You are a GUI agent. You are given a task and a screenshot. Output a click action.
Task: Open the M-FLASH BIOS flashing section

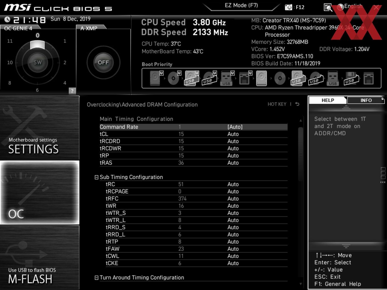click(x=40, y=257)
